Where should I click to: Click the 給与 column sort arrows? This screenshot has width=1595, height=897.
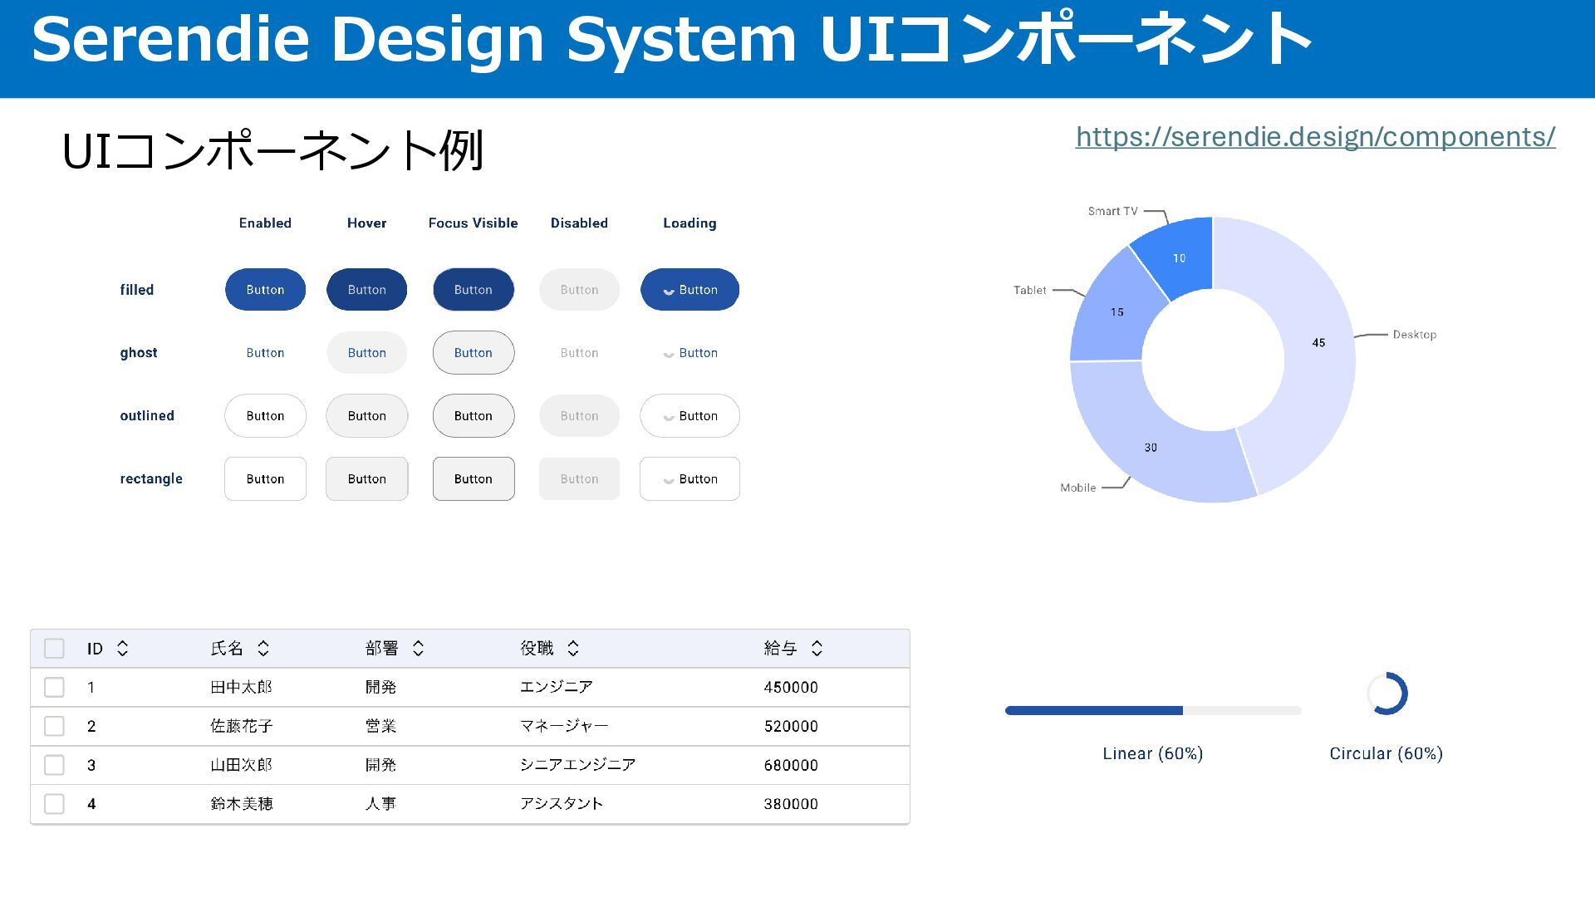(x=817, y=649)
